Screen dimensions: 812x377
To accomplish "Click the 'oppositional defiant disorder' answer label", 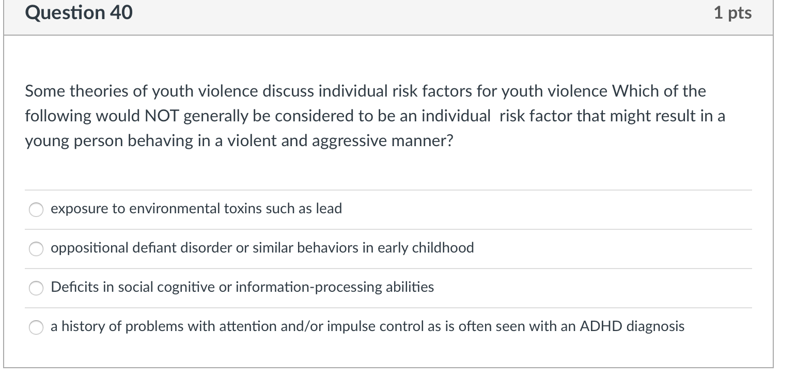I will [262, 248].
